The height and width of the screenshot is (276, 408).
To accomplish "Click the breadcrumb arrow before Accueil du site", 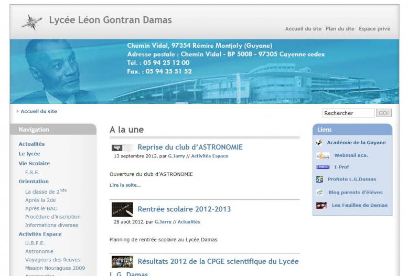I will coord(18,111).
